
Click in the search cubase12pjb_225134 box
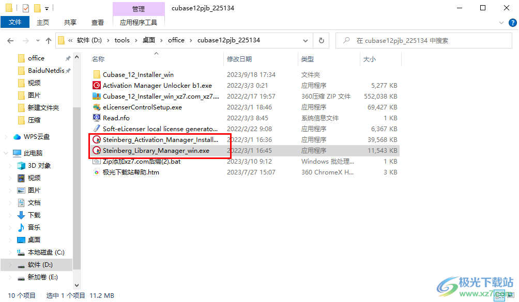[424, 41]
